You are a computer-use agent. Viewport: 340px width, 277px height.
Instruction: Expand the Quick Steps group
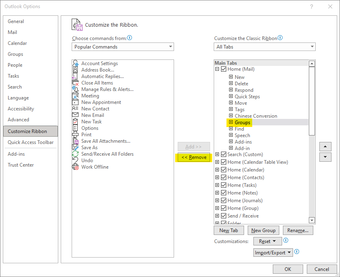[231, 96]
